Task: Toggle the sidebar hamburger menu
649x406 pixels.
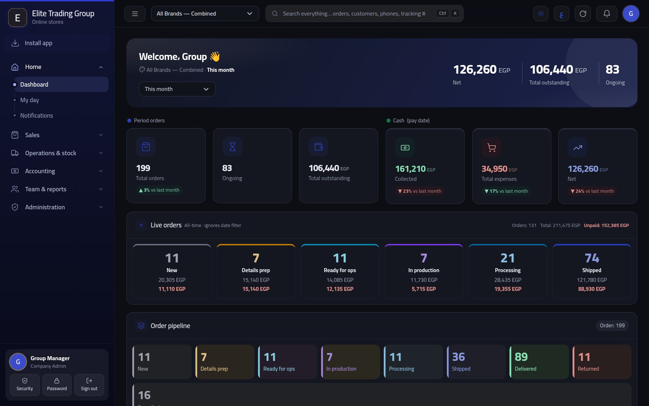Action: pyautogui.click(x=135, y=14)
